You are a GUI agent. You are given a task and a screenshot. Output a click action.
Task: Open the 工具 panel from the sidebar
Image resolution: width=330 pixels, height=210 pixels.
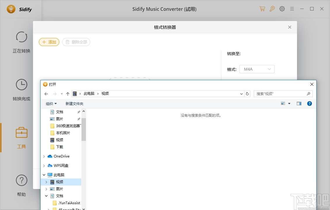pos(21,138)
